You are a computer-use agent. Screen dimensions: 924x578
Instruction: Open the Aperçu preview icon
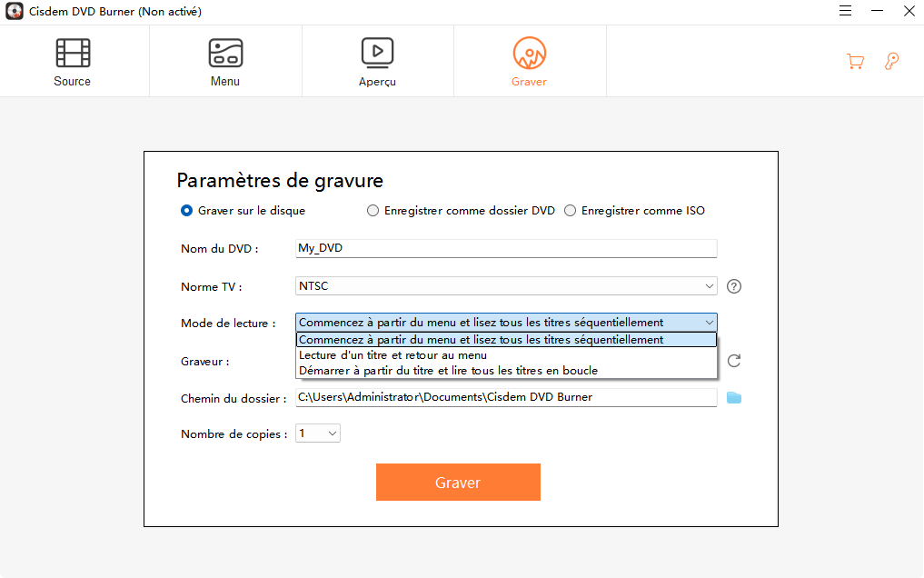tap(376, 60)
